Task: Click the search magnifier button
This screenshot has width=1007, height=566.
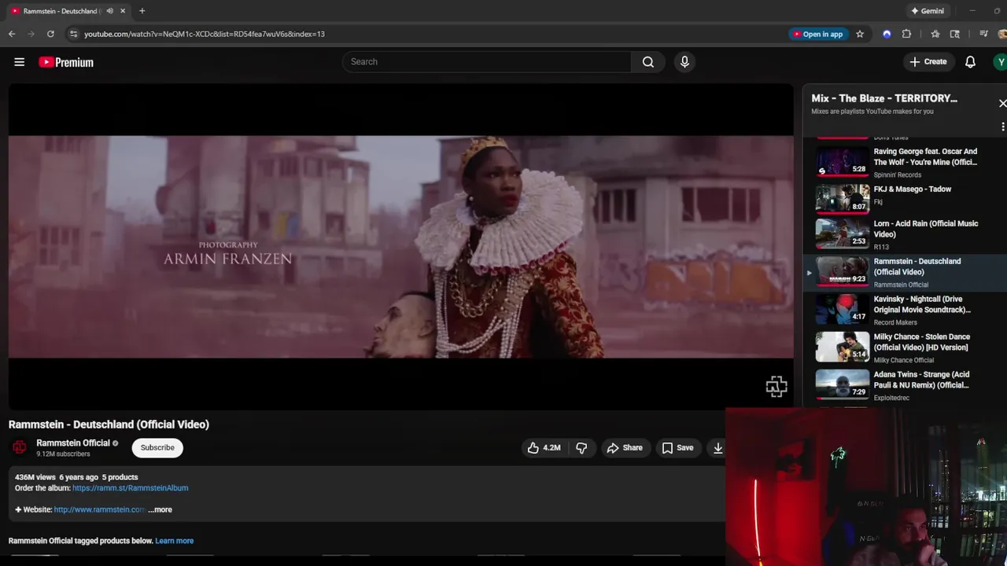Action: tap(647, 62)
